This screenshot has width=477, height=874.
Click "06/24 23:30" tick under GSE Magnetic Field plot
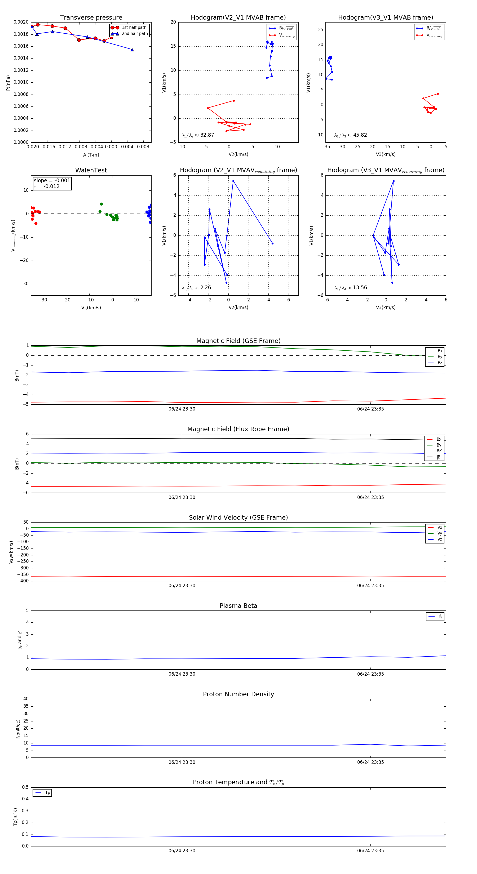(x=182, y=409)
